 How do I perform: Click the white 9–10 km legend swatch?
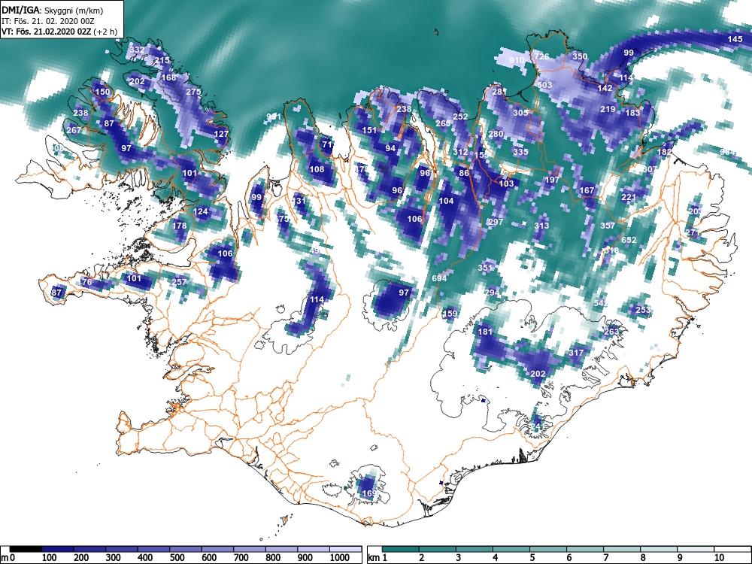click(696, 549)
